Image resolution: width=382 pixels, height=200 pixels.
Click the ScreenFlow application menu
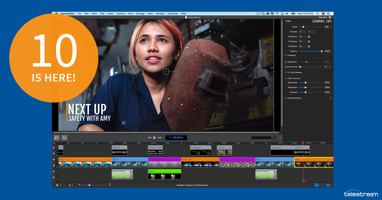(x=67, y=14)
